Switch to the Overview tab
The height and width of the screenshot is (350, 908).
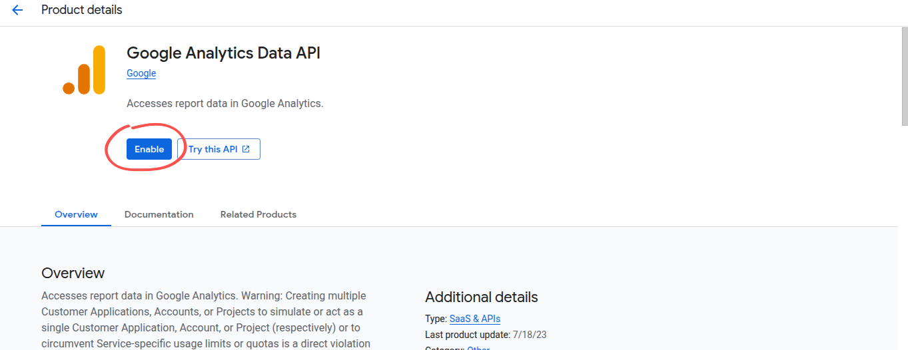pyautogui.click(x=76, y=214)
